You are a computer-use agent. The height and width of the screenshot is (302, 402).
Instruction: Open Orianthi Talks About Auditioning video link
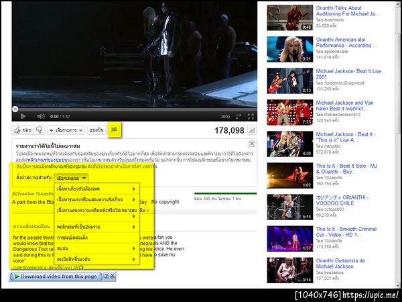click(347, 11)
